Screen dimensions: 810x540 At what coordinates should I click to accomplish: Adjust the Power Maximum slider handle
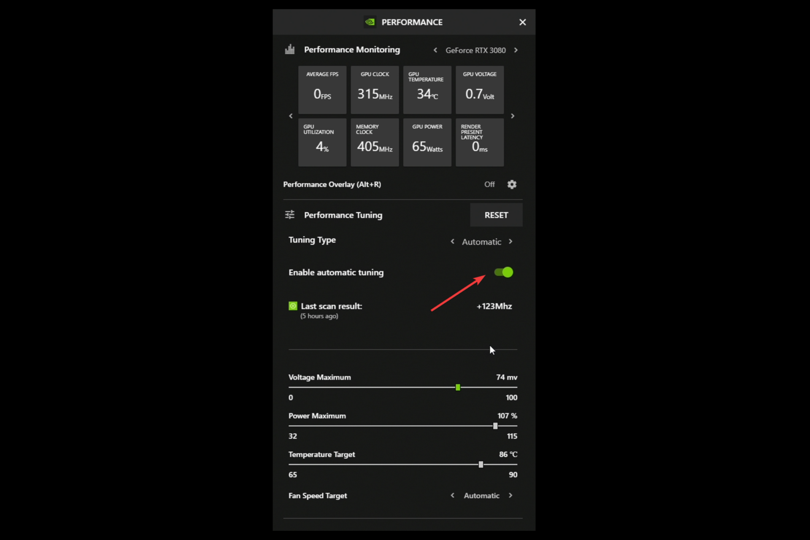point(495,426)
